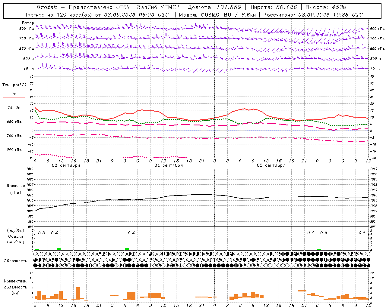Click the 'Тем-ра(°C)' axis label
The width and height of the screenshot is (386, 308).
tap(14, 85)
